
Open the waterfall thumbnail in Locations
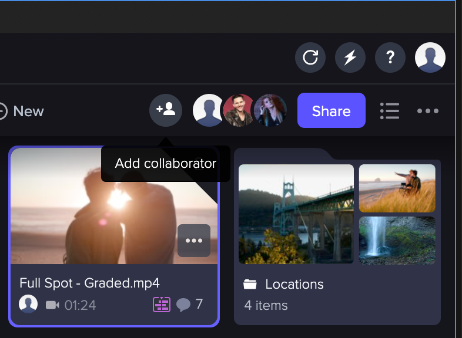pos(397,241)
